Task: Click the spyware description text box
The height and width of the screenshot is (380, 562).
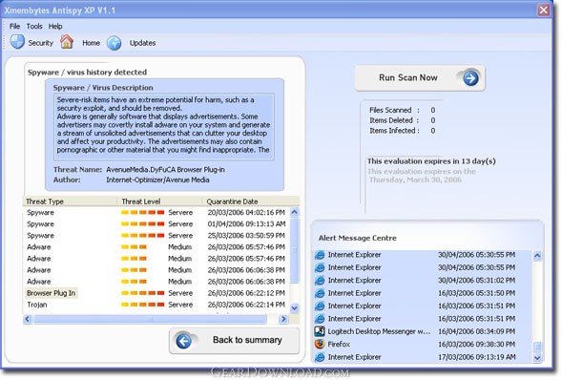Action: [x=164, y=127]
